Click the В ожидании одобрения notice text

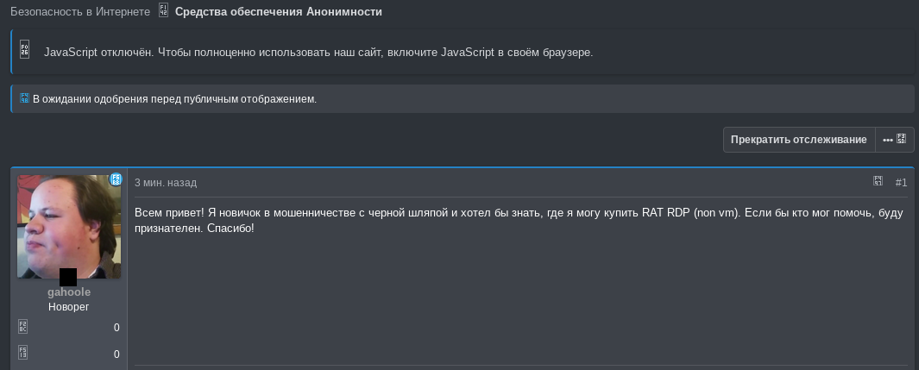tap(174, 99)
